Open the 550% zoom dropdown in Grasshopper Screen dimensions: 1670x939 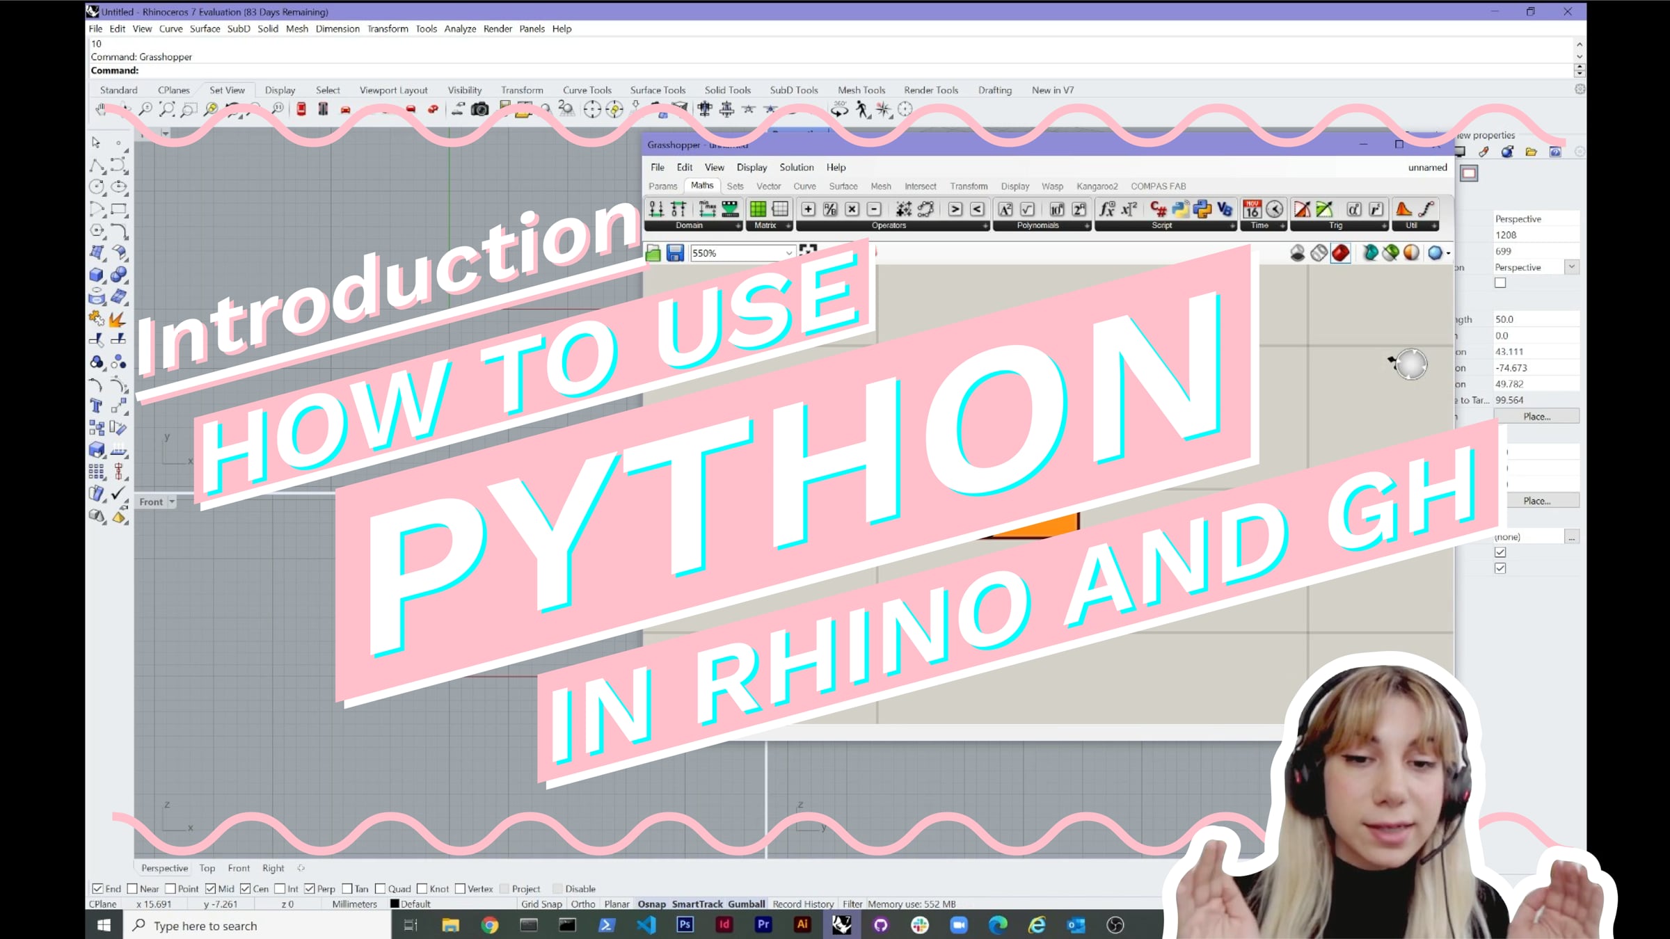tap(789, 253)
